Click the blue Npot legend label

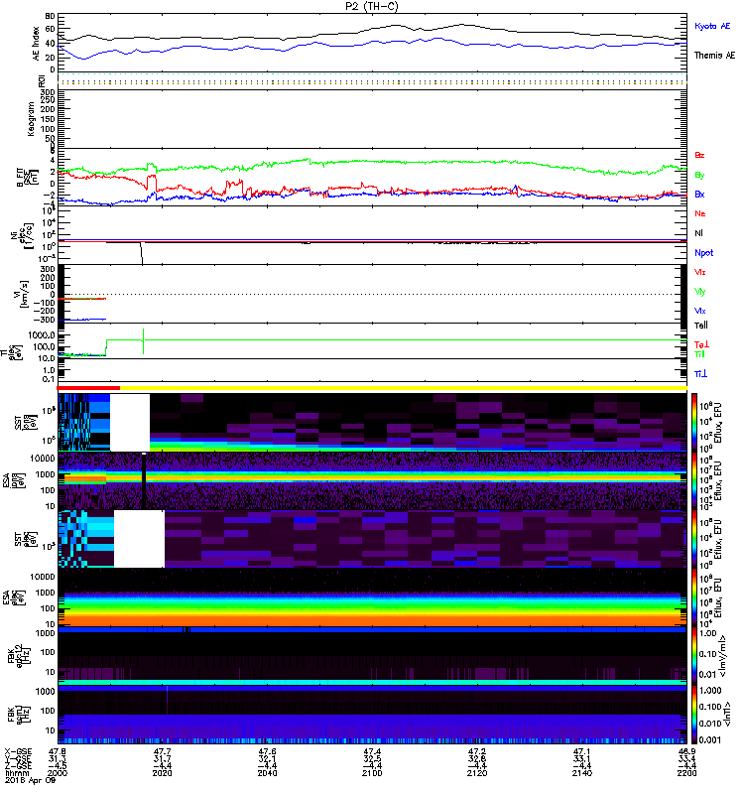tap(702, 252)
